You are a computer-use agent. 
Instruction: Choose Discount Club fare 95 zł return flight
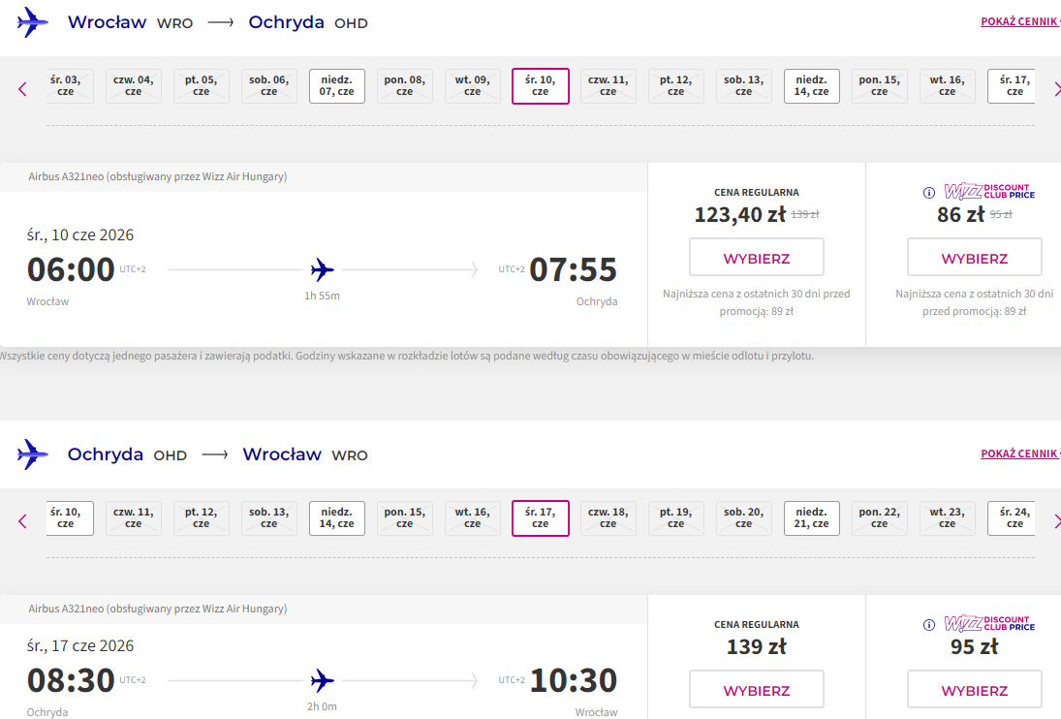[975, 689]
